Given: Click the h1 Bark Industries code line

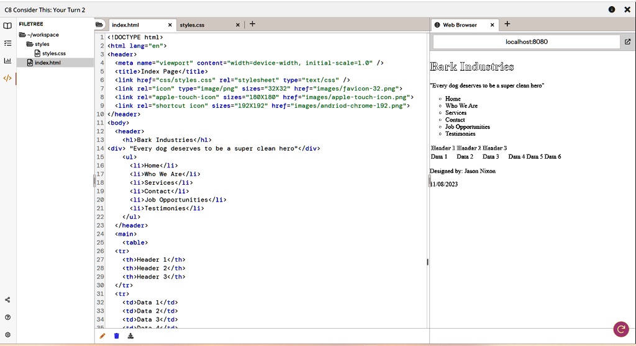Looking at the screenshot, I should tap(166, 140).
